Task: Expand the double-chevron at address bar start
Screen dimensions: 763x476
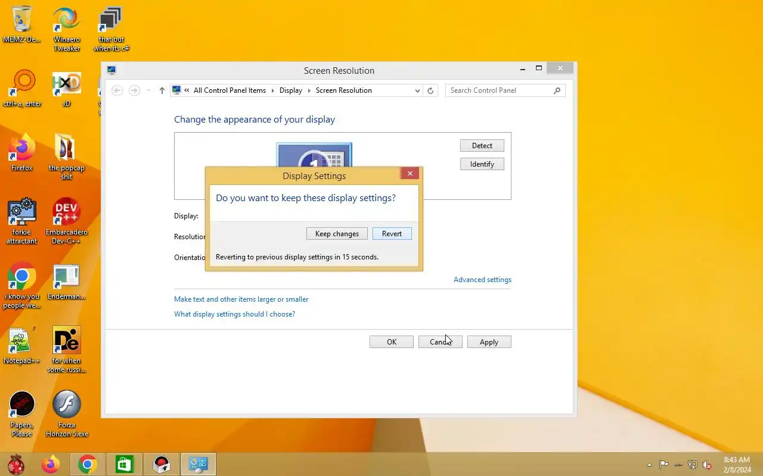Action: click(187, 90)
